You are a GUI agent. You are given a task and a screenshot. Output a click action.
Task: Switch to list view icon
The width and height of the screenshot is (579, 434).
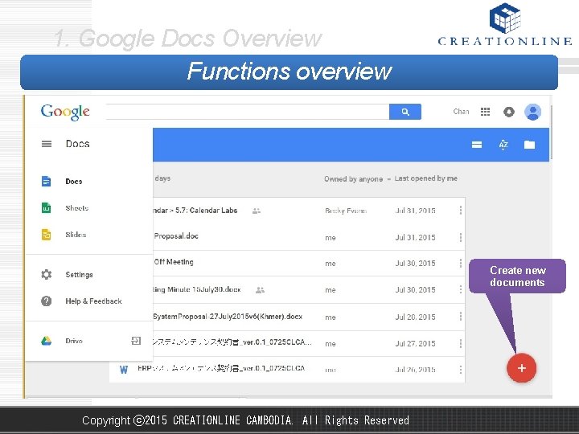(477, 145)
